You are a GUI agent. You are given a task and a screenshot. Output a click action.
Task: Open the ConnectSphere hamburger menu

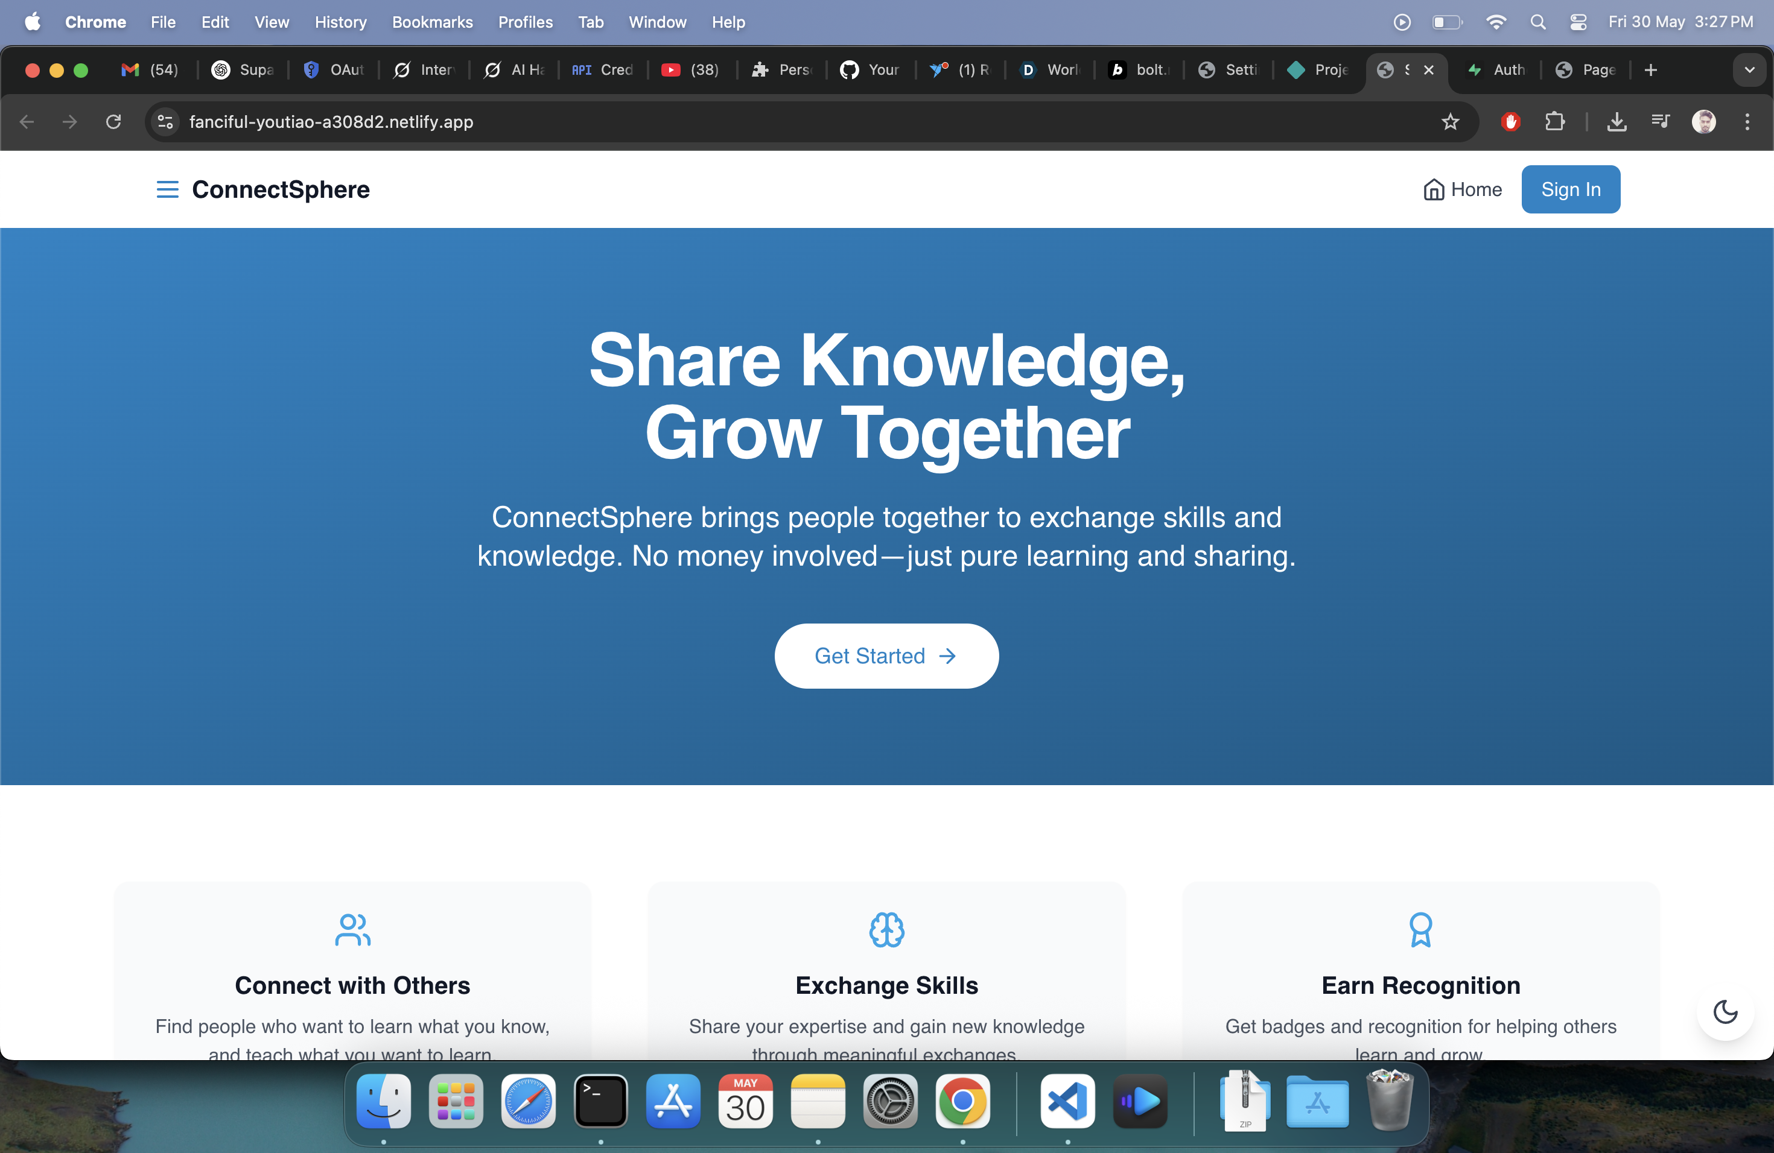pos(167,189)
